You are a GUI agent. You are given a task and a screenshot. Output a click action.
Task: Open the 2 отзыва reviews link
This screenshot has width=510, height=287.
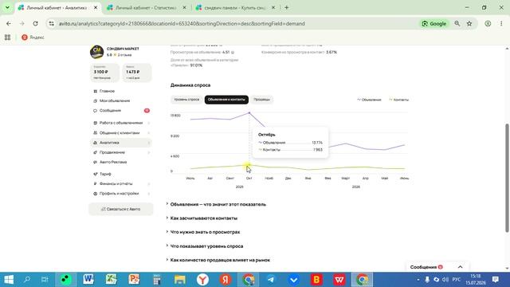click(x=124, y=55)
